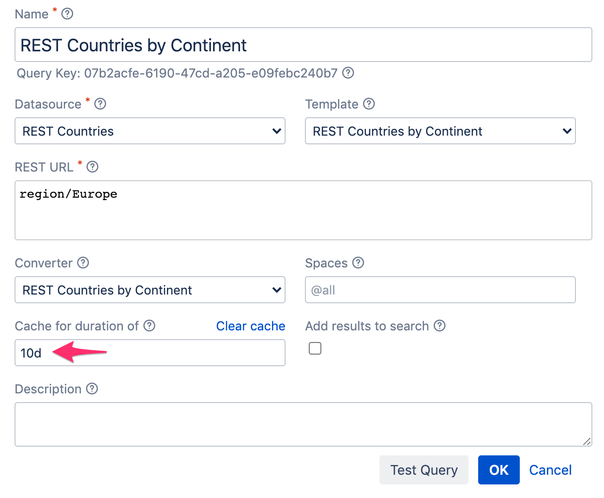Open help tooltip for Datasource field
604x498 pixels.
pos(100,104)
